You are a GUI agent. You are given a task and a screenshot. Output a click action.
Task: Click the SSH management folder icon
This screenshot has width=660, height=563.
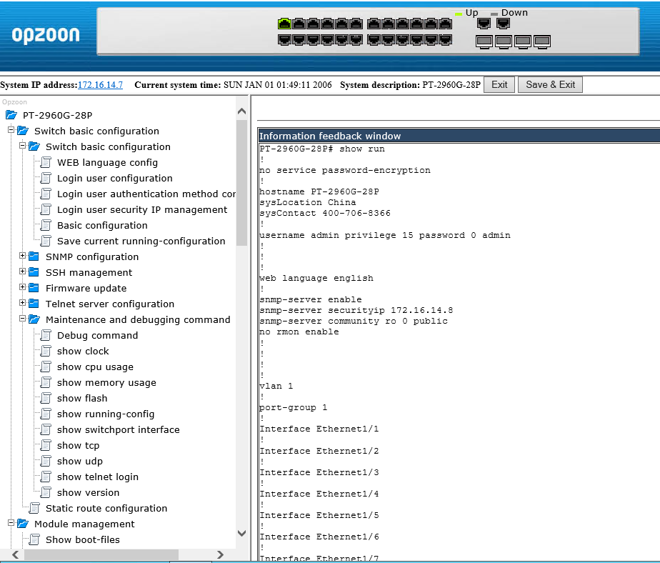point(34,272)
